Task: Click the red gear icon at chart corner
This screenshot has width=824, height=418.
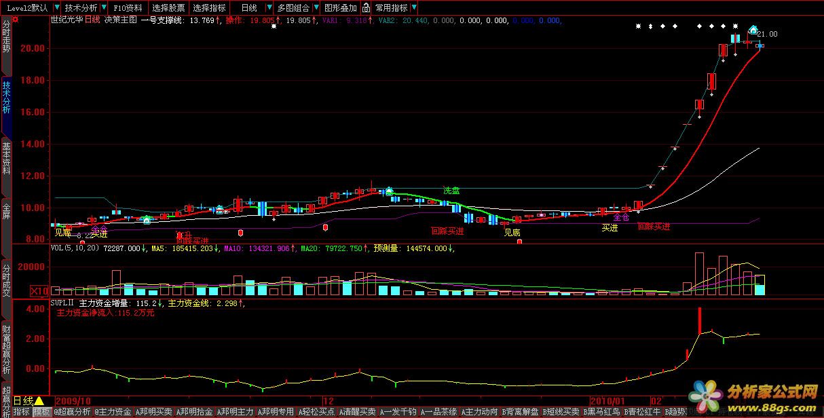Action: coord(16,20)
